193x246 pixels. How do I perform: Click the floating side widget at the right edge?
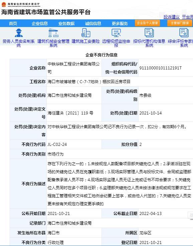[190, 215]
